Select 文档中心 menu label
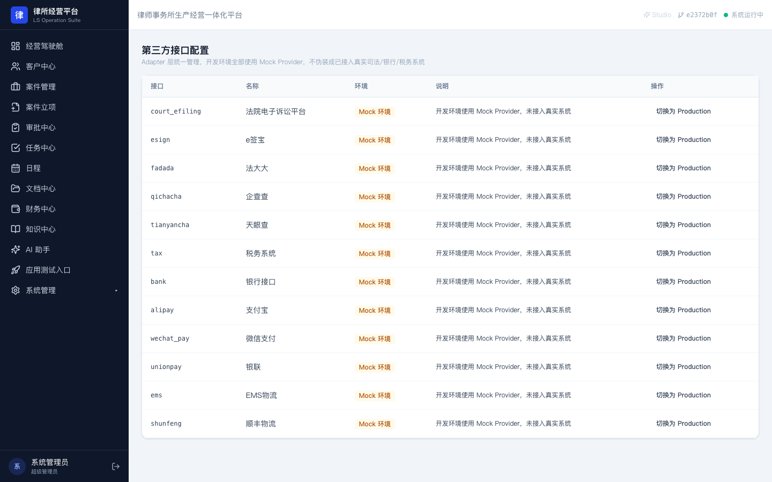This screenshot has width=772, height=482. point(41,189)
